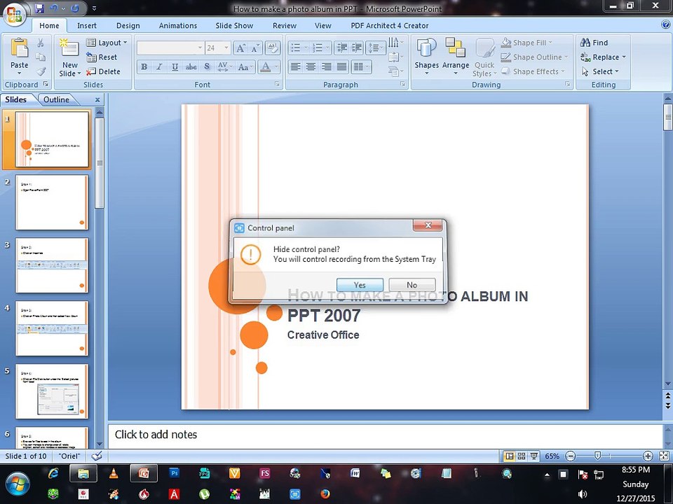Insert a New Slide icon
Screen dimensions: 673x504
point(69,48)
